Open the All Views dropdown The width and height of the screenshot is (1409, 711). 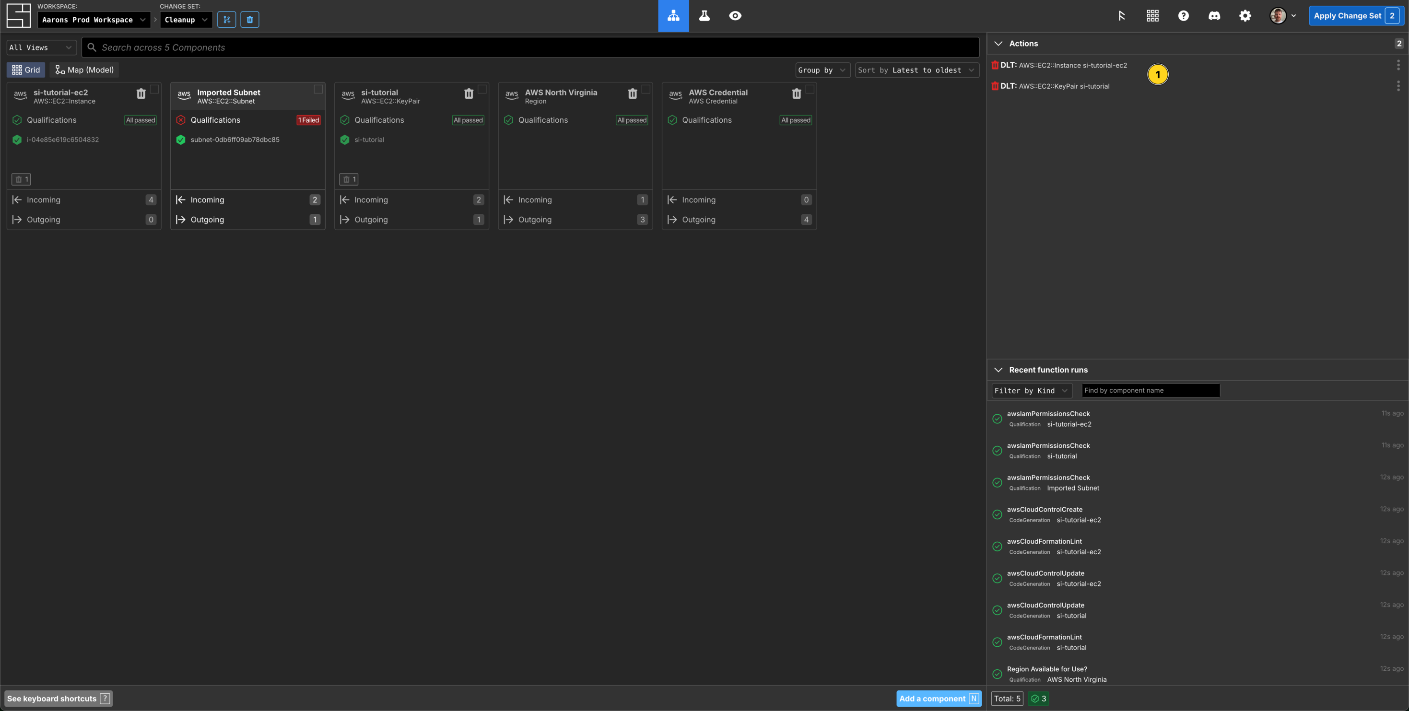(42, 47)
